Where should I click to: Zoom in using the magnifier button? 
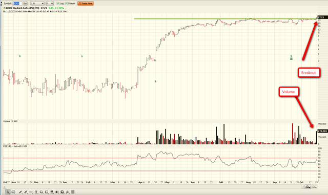pyautogui.click(x=307, y=187)
